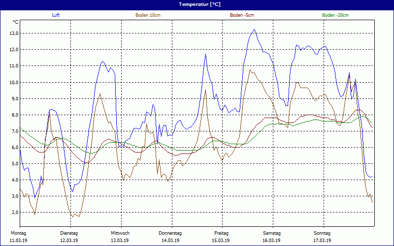Select the Boden 10cm legend label

(x=148, y=15)
